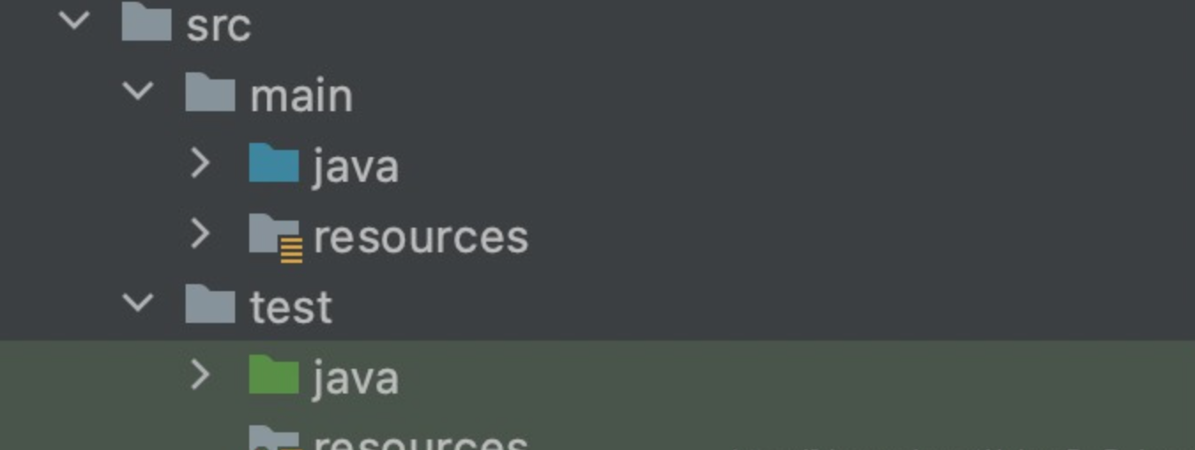Click the test resources folder icon

[x=274, y=439]
